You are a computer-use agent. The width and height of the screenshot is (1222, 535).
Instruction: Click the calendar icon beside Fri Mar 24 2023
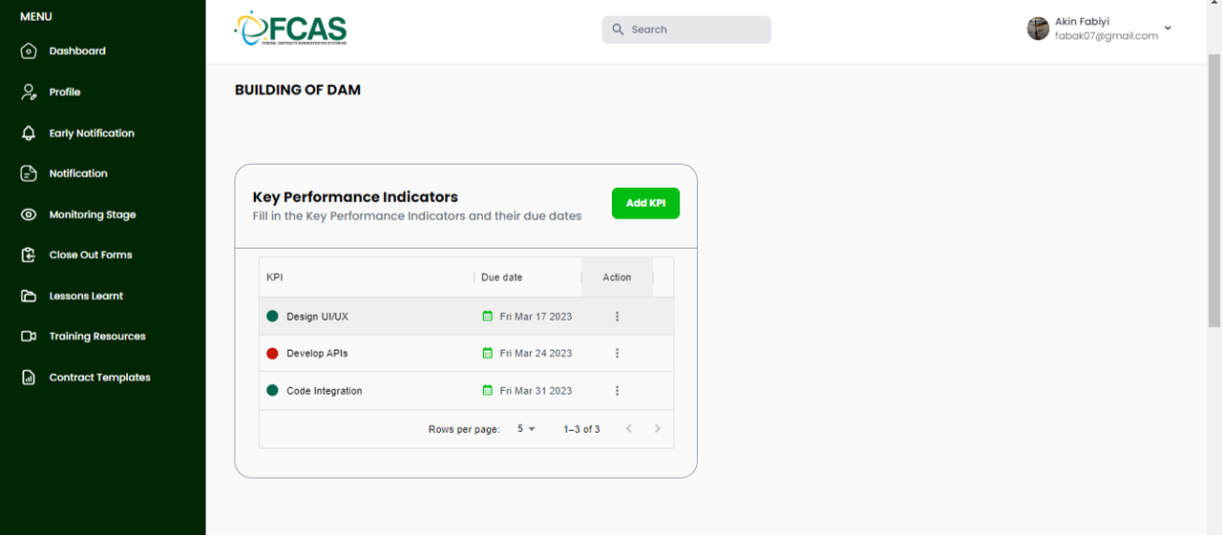pos(488,354)
